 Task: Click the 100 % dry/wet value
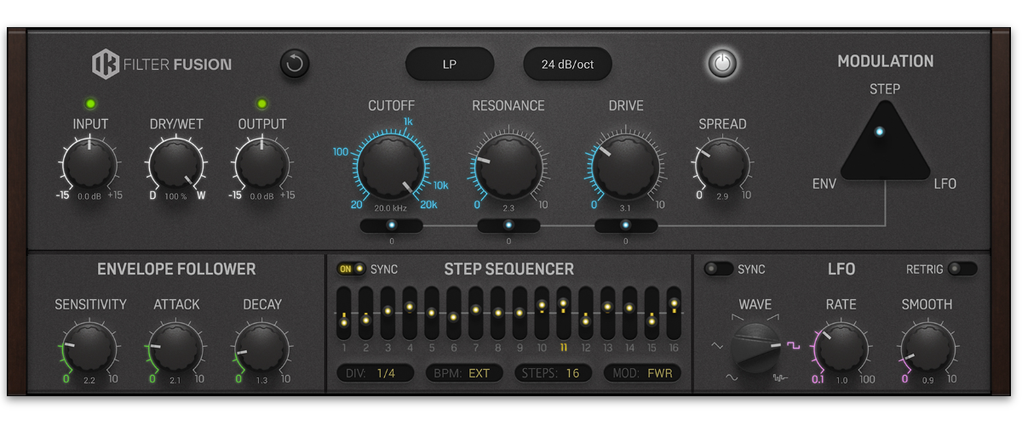[176, 196]
